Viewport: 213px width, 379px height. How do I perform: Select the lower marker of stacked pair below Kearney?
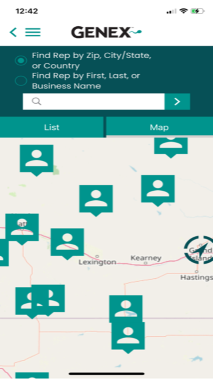click(x=128, y=338)
